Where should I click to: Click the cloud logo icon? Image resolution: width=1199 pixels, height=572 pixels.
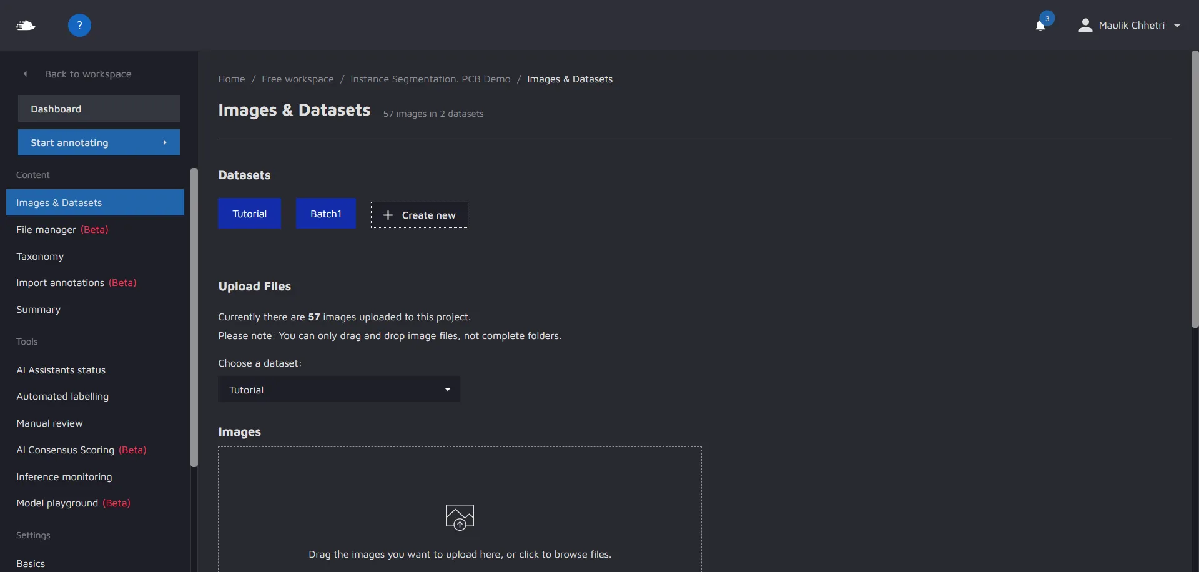[26, 26]
